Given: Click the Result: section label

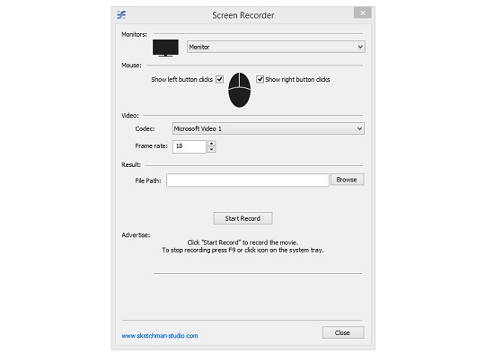Looking at the screenshot, I should click(131, 164).
